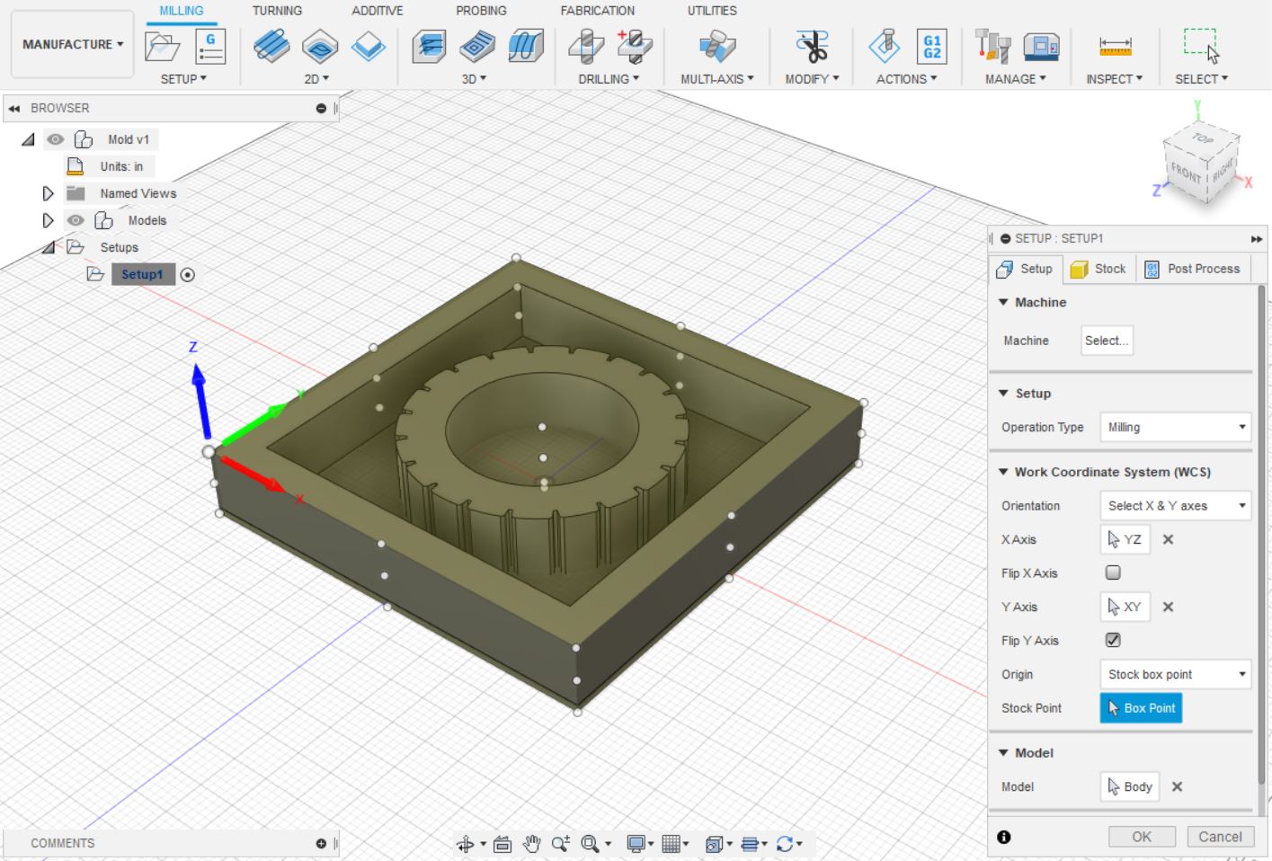The height and width of the screenshot is (861, 1272).
Task: Open the Tool Library icon in Manage
Action: point(992,46)
